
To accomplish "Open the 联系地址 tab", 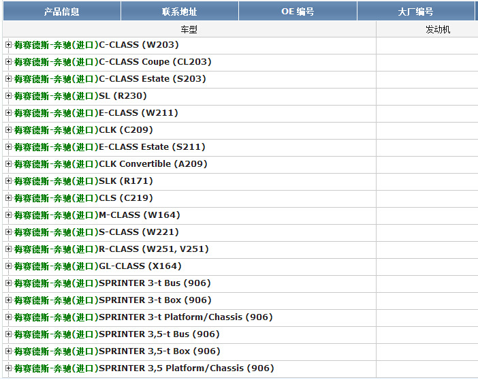I will [180, 12].
